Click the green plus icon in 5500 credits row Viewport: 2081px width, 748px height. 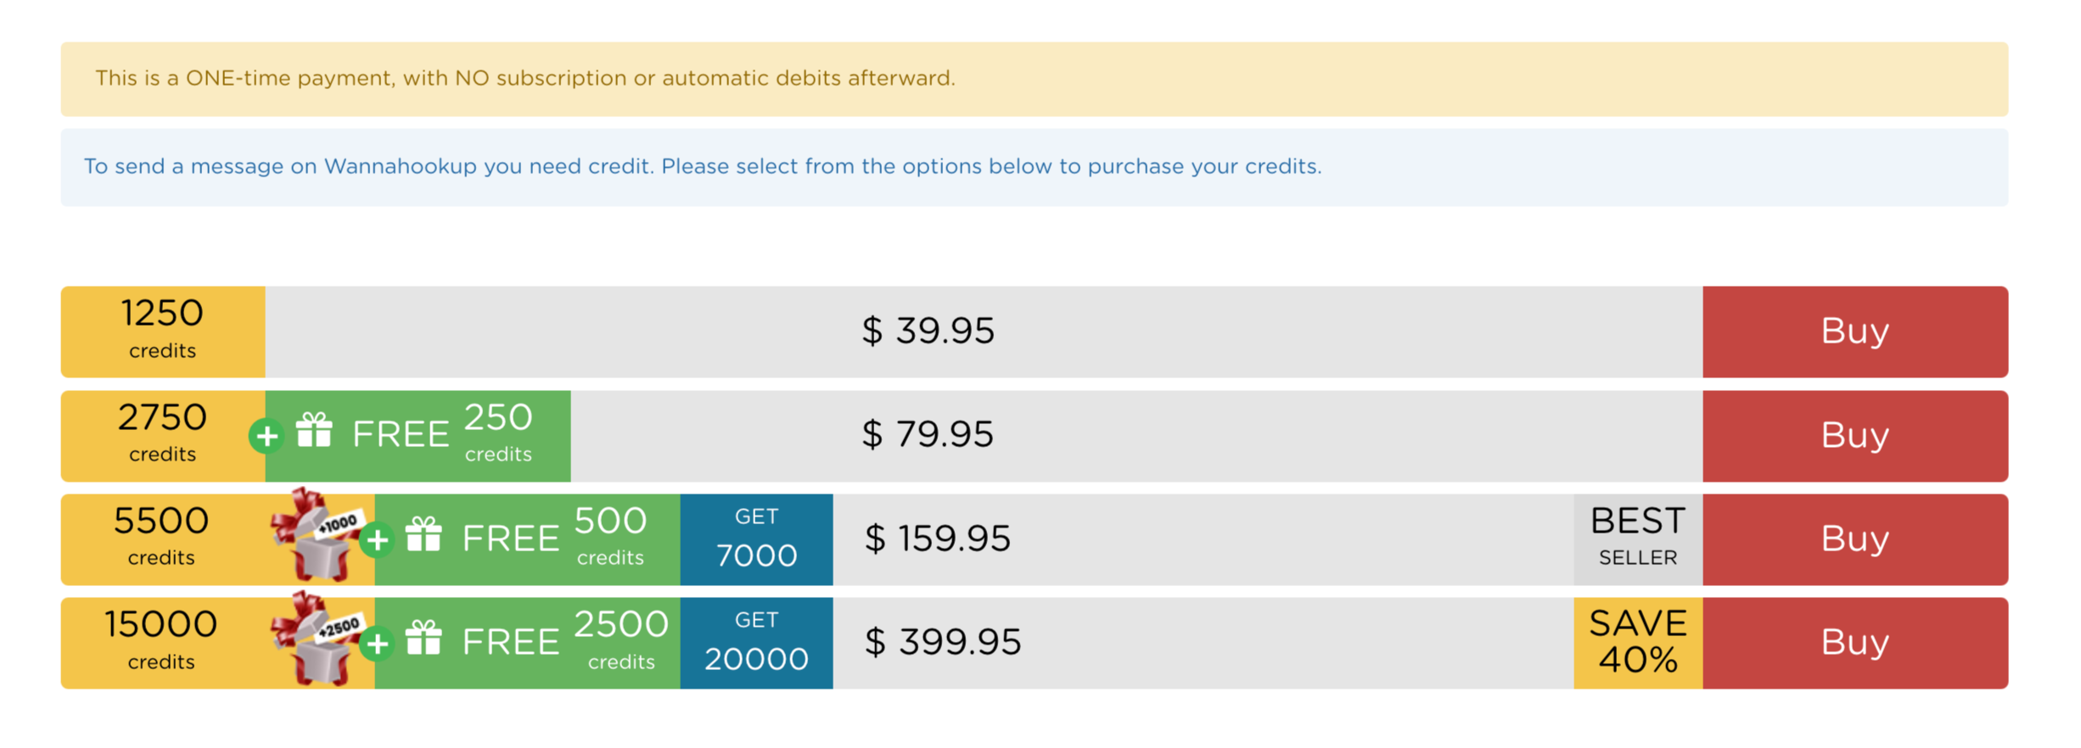[377, 540]
